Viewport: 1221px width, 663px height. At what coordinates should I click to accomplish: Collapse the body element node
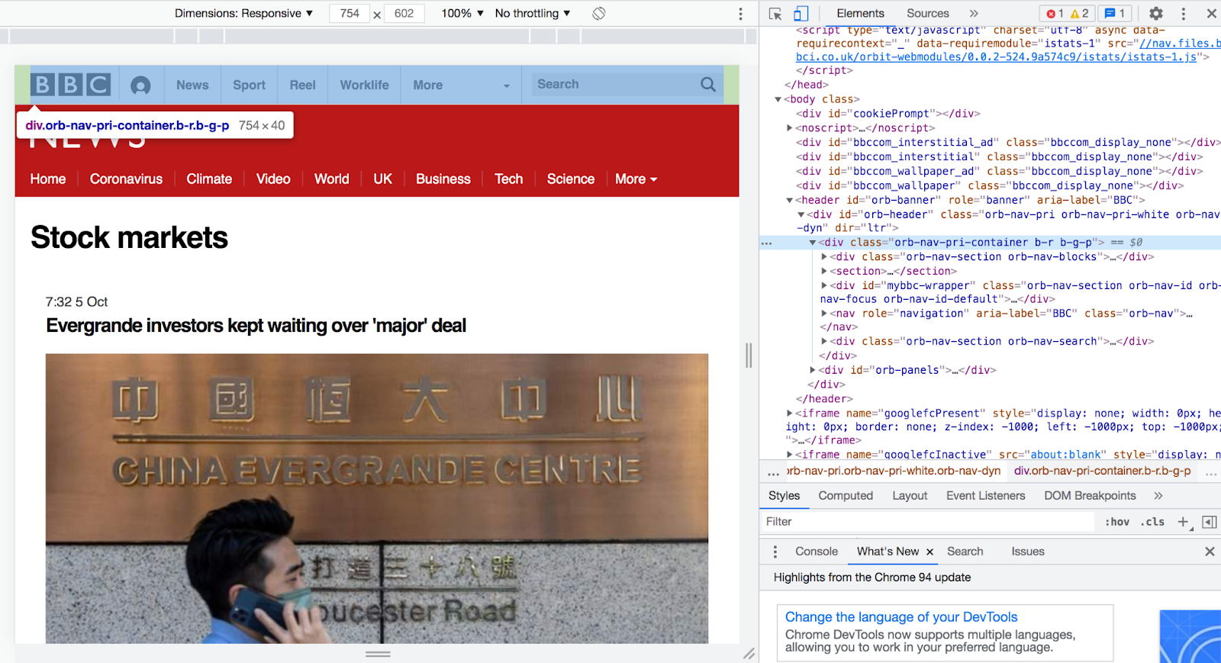(778, 99)
